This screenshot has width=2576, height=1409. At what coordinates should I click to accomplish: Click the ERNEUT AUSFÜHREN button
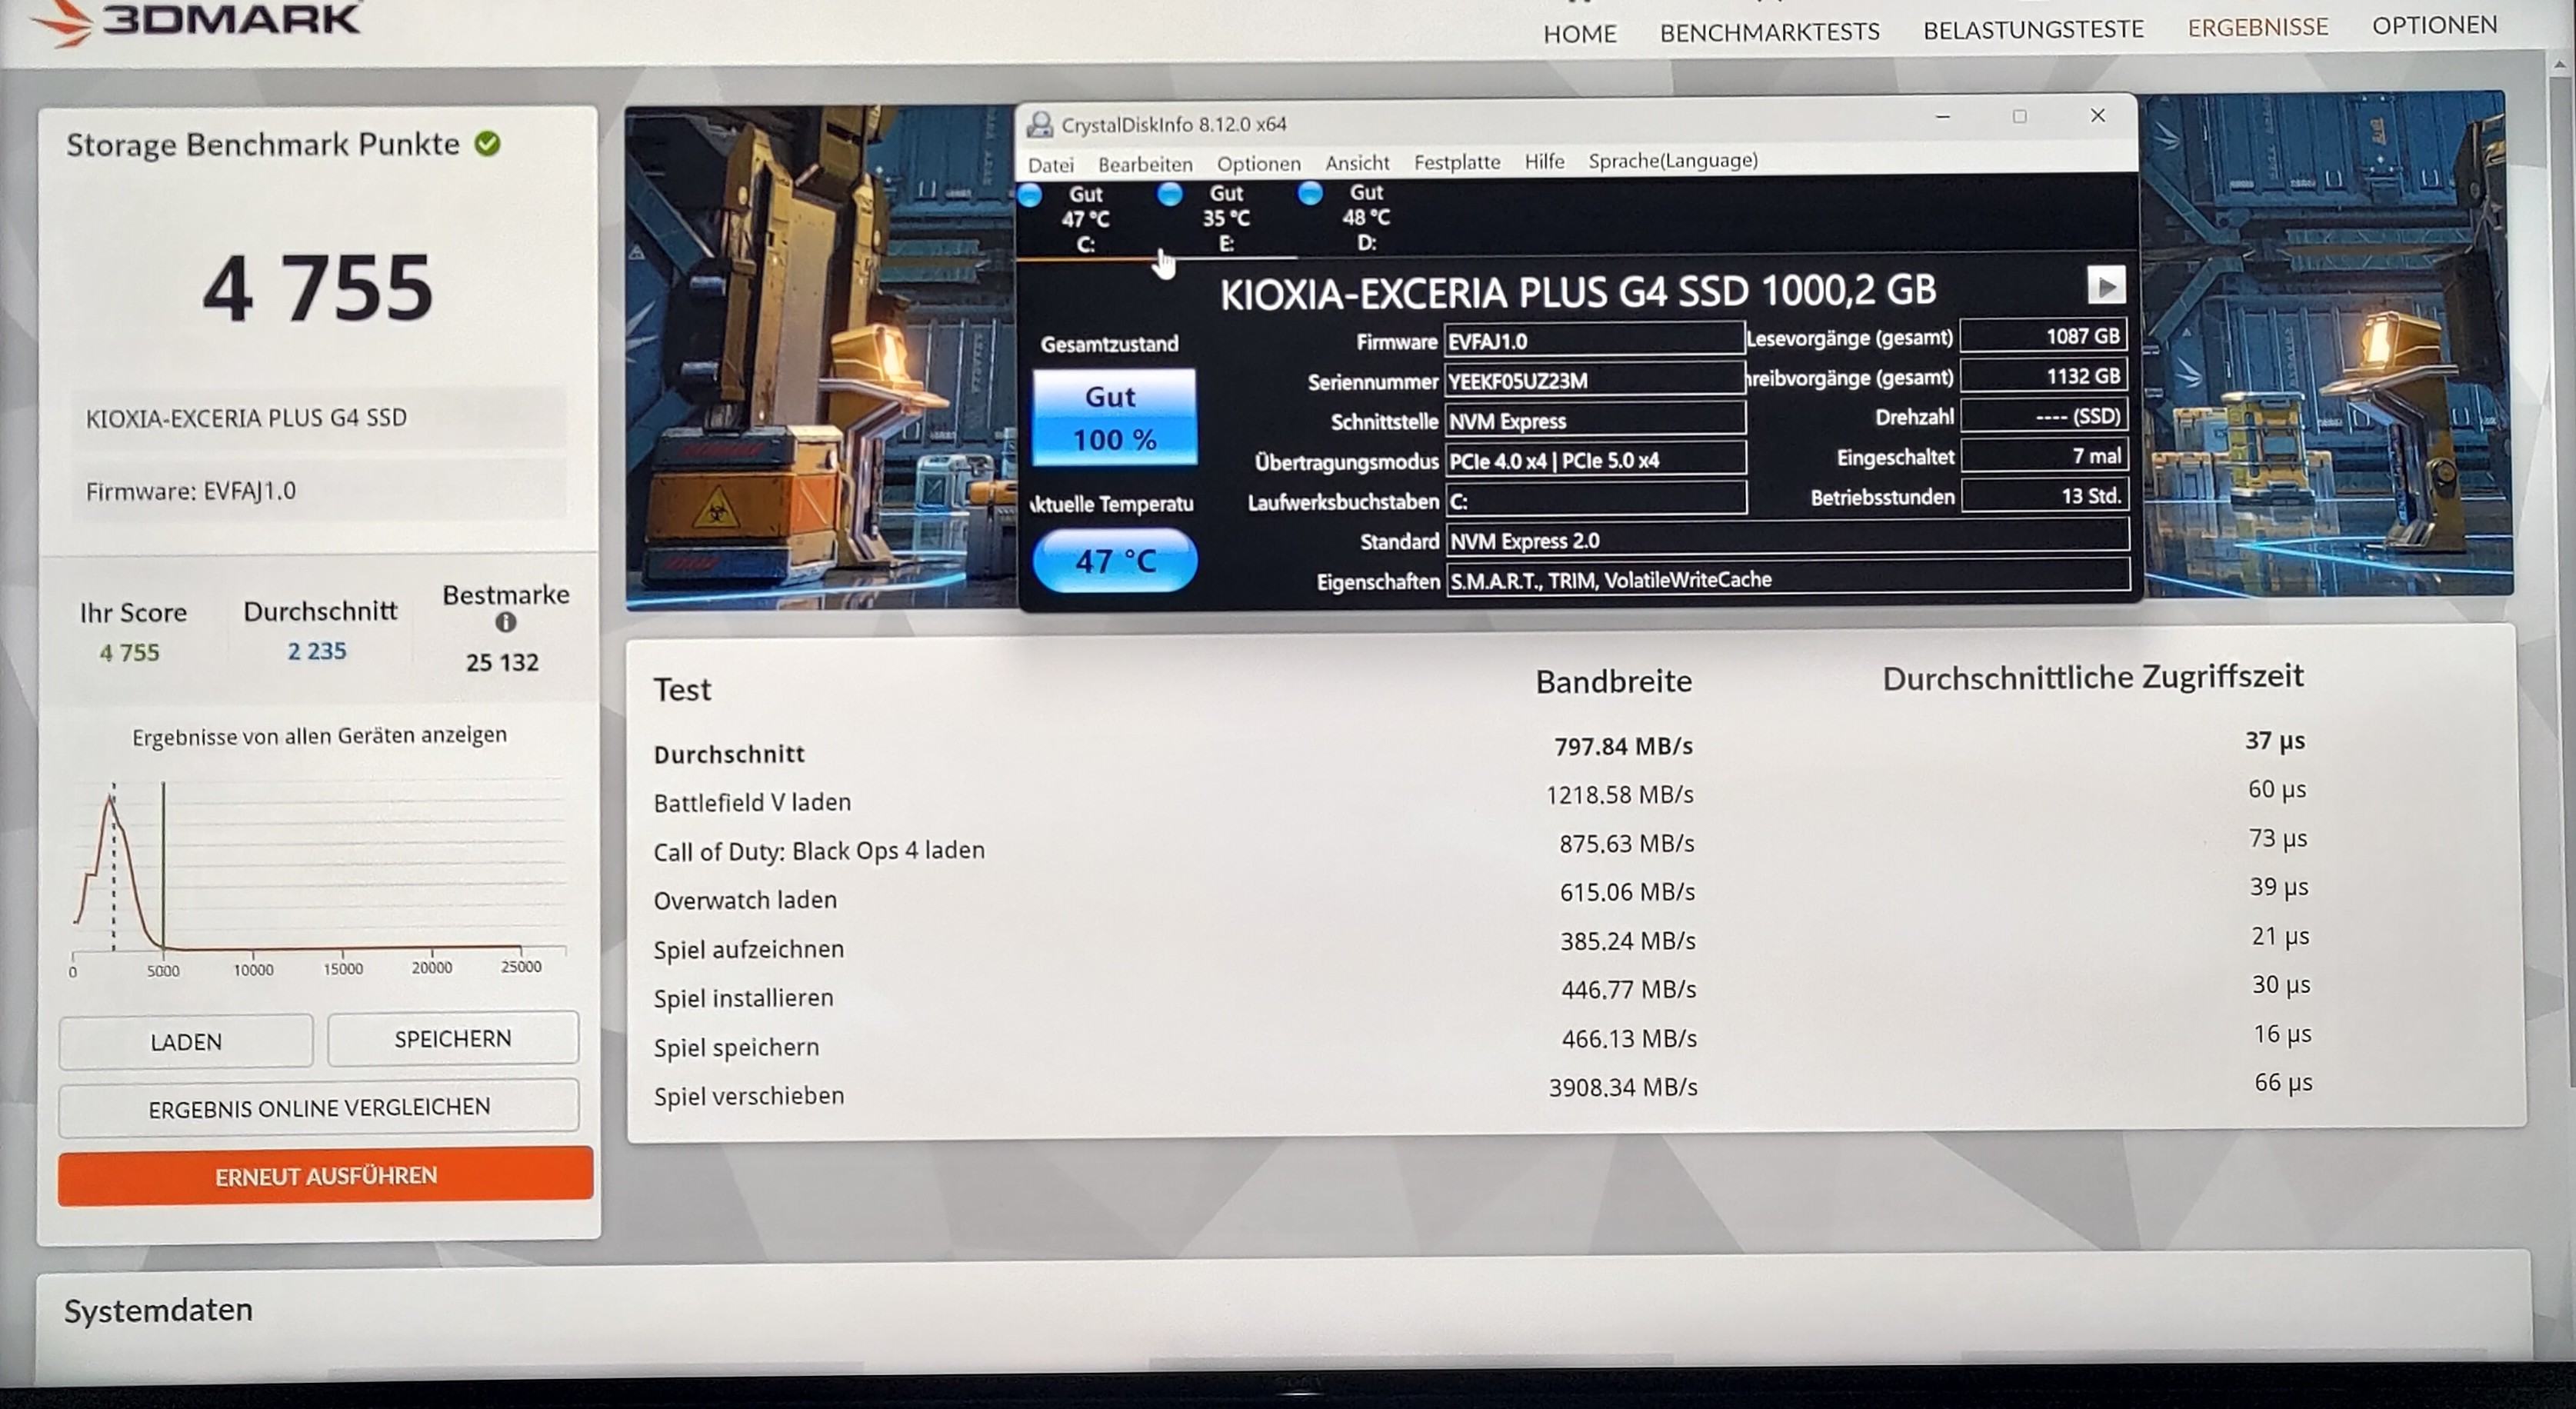(325, 1176)
